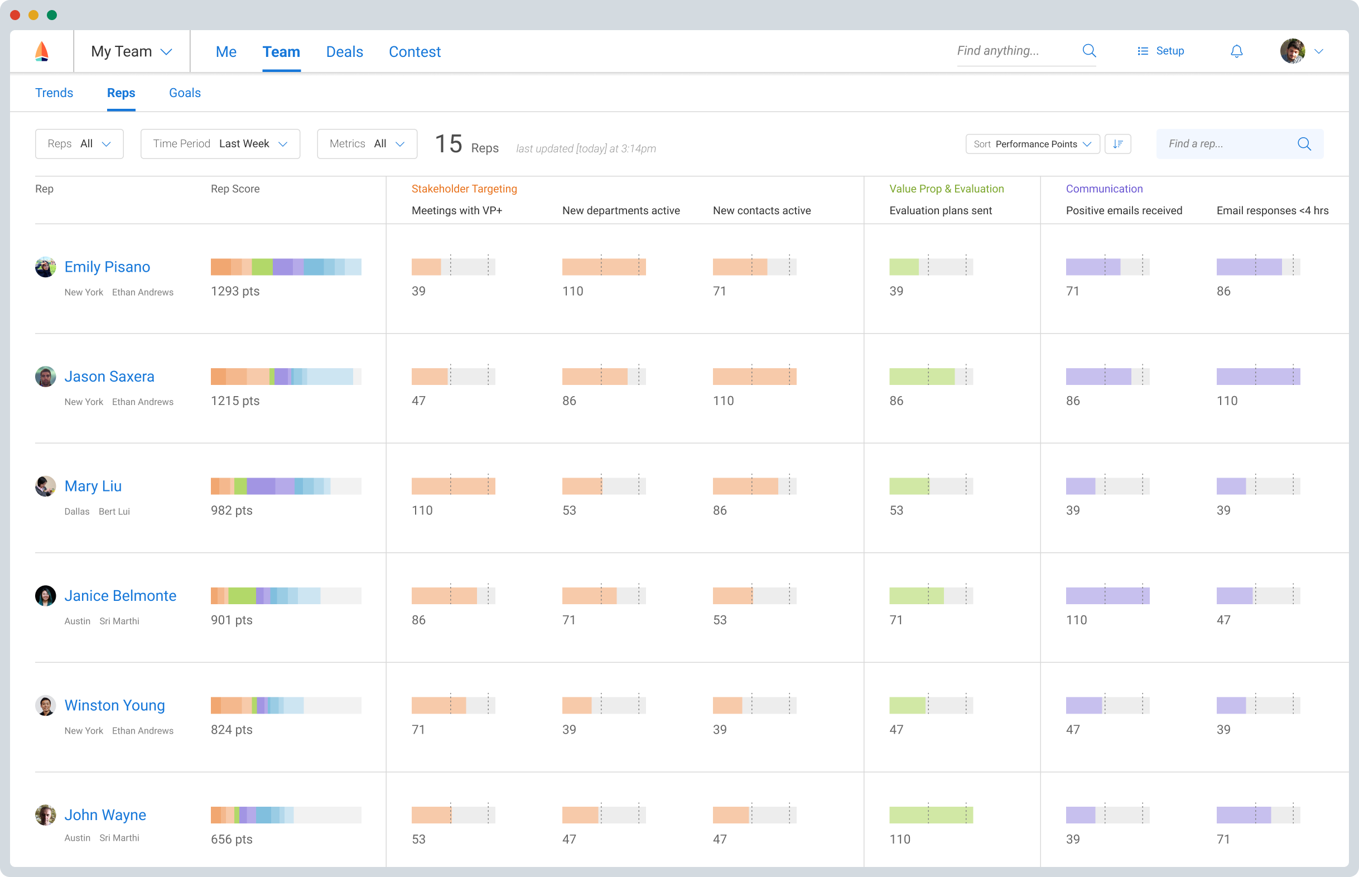
Task: Click Emily Pisano's avatar photo
Action: coord(46,267)
